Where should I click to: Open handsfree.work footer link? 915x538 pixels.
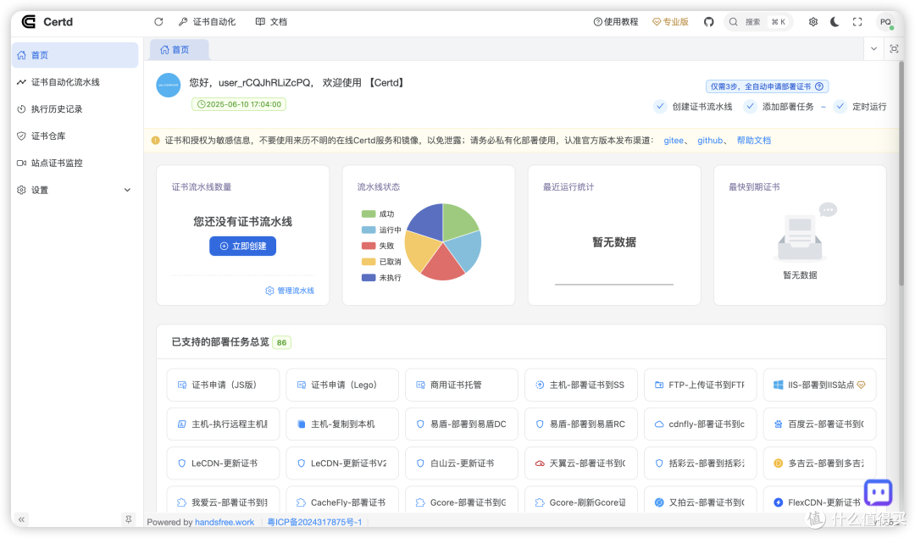(x=225, y=522)
